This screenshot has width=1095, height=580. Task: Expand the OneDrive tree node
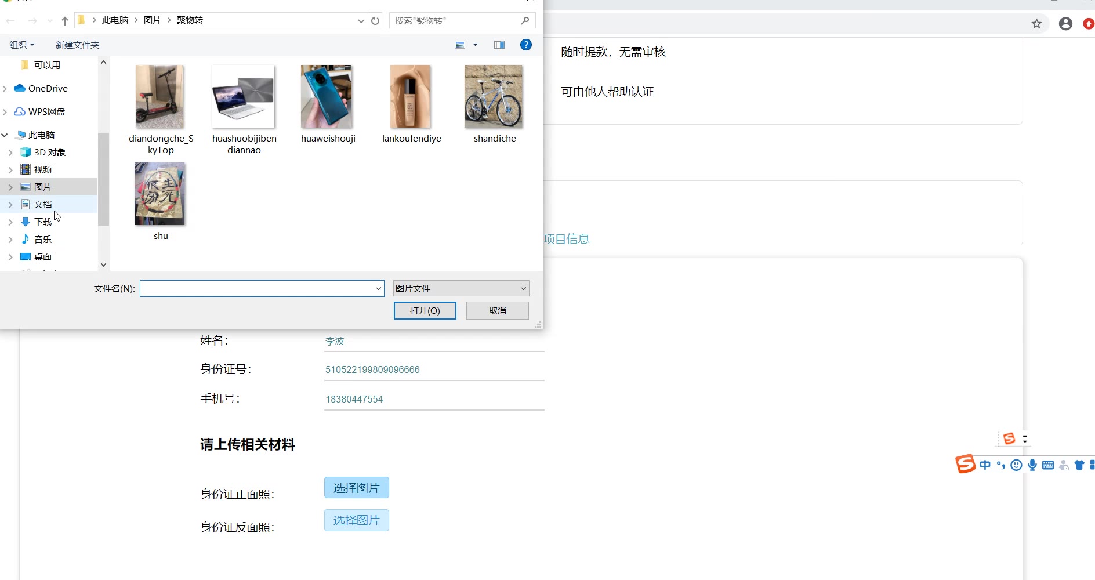5,89
